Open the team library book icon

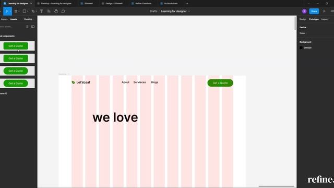(x=33, y=27)
